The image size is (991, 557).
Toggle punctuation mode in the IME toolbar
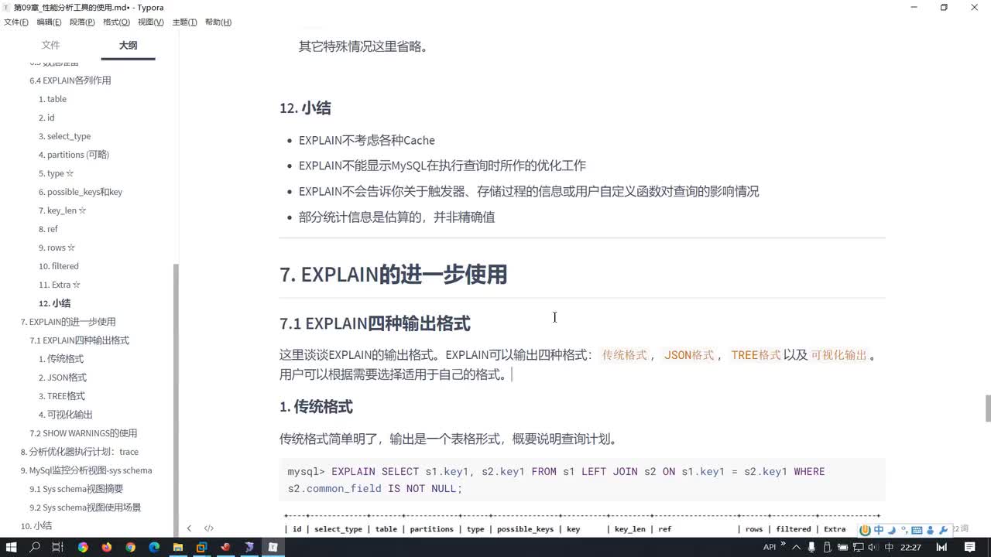pos(904,530)
